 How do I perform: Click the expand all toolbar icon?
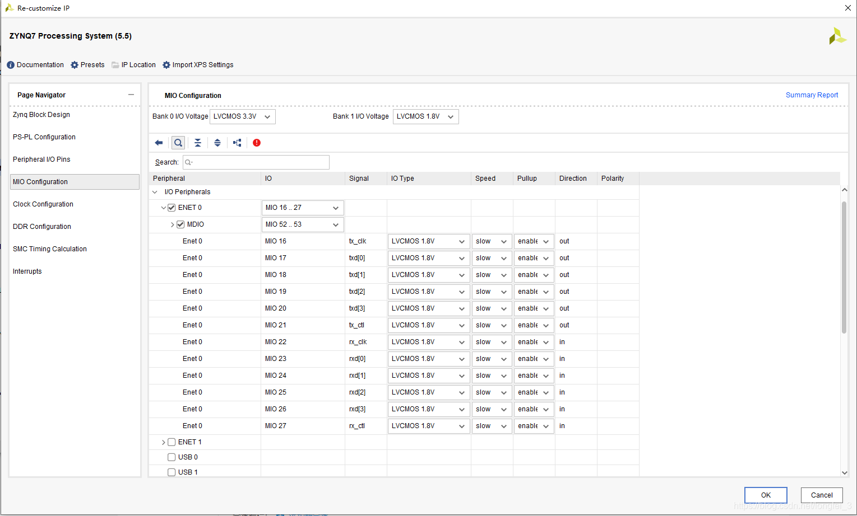(217, 143)
